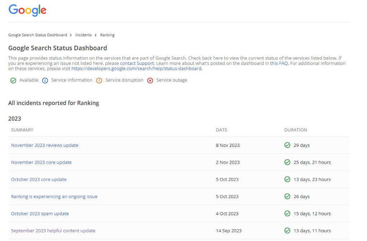Click green checkmark beside 29 days duration

pyautogui.click(x=287, y=145)
